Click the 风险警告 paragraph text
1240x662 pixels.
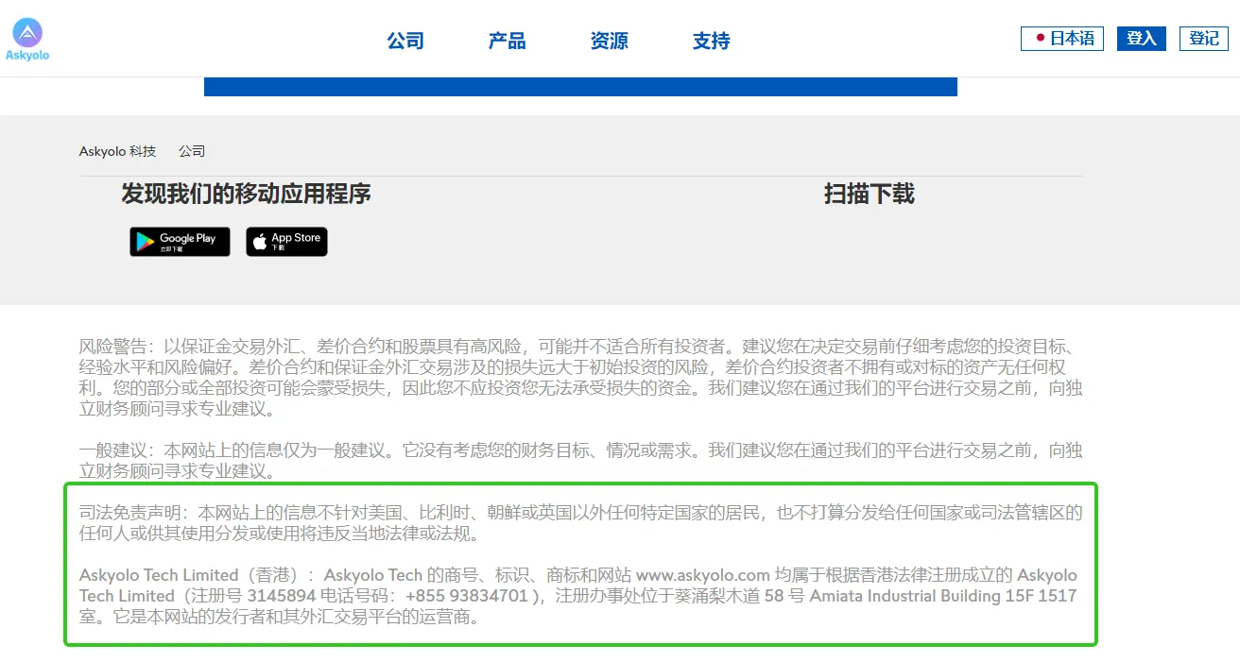[x=580, y=378]
